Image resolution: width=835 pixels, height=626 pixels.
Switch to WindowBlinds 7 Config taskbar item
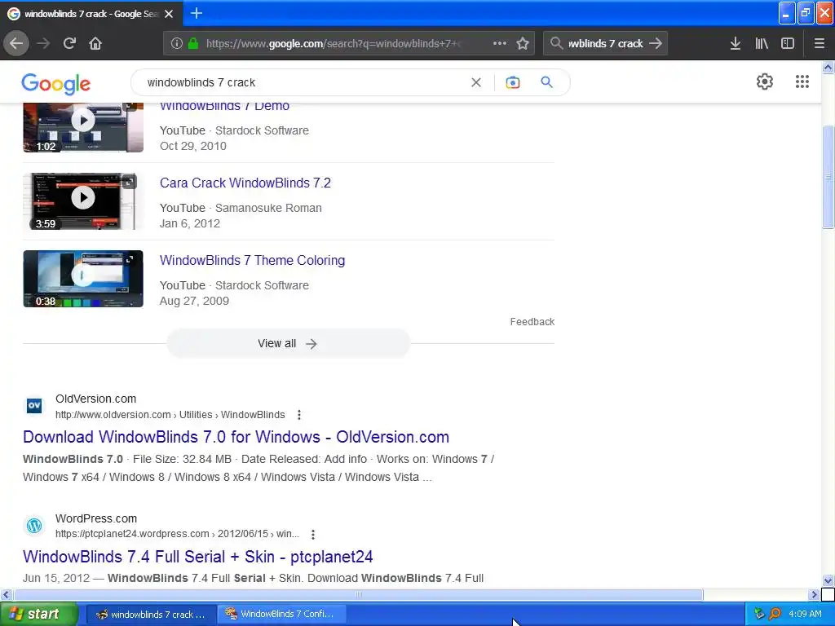tap(282, 615)
